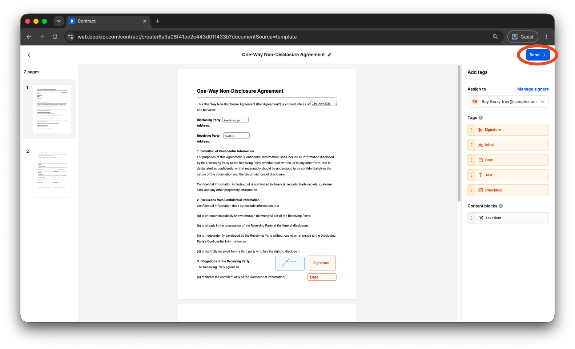This screenshot has height=349, width=575.
Task: Open the Roy Berry assignee dropdown
Action: (x=508, y=102)
